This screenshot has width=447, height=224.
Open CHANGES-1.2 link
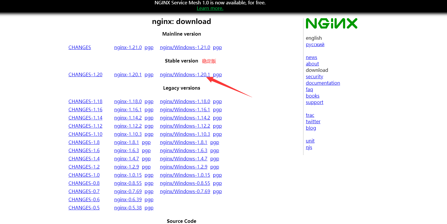click(x=84, y=167)
